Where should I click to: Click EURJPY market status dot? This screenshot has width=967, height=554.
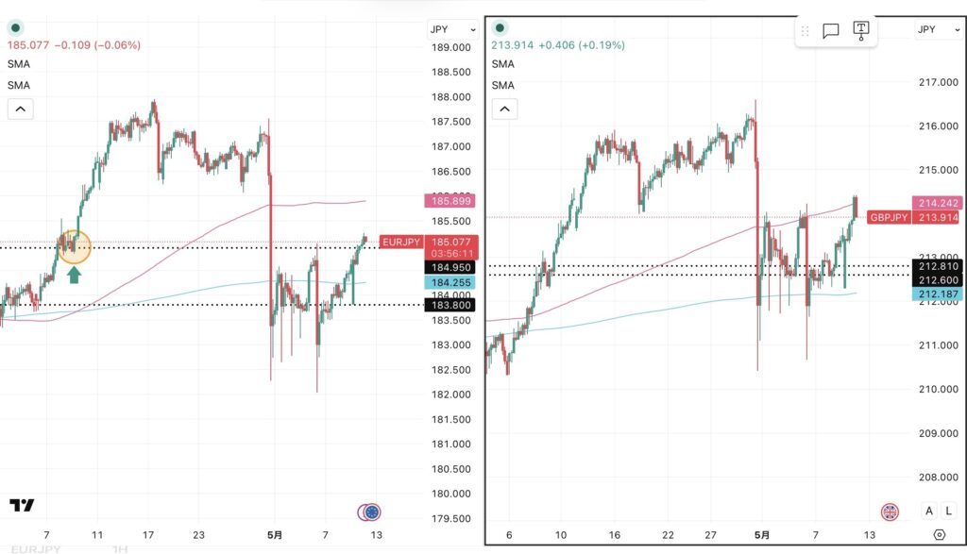point(15,27)
